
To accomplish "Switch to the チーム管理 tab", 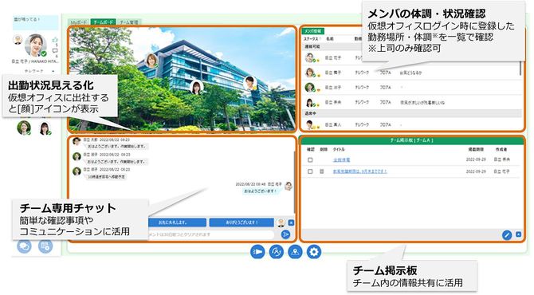I will click(x=129, y=22).
